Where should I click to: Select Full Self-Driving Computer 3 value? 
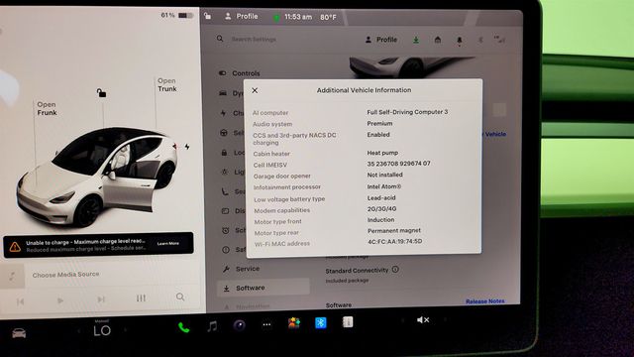click(x=407, y=112)
